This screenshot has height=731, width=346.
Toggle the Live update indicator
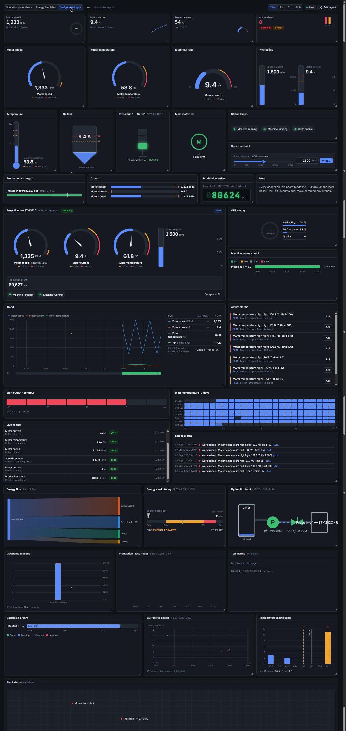coord(310,7)
